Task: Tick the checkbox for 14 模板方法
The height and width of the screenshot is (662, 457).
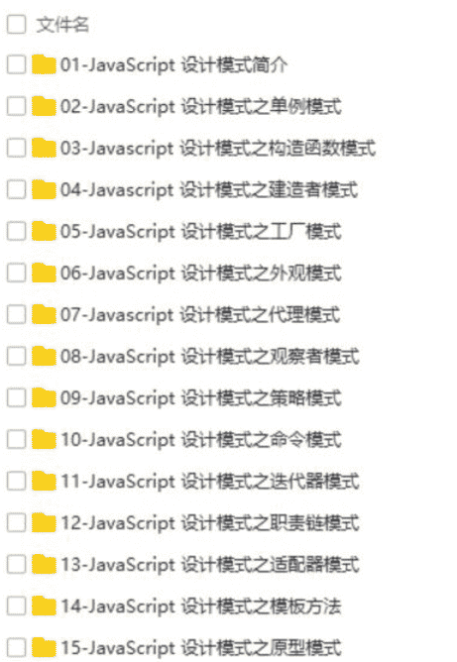Action: pos(17,606)
